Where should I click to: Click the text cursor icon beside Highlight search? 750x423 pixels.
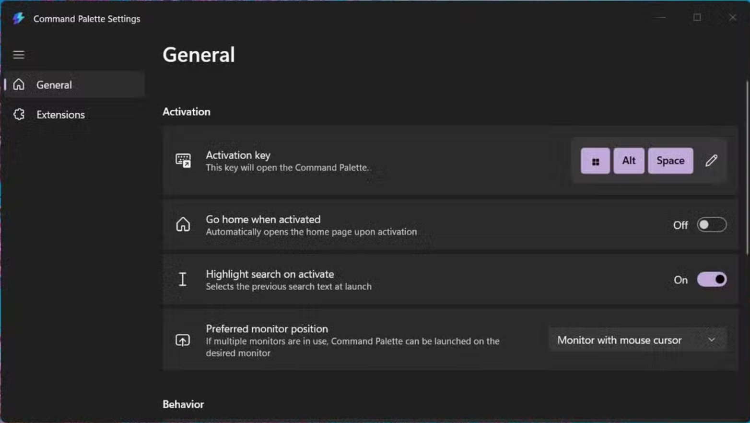click(x=183, y=279)
